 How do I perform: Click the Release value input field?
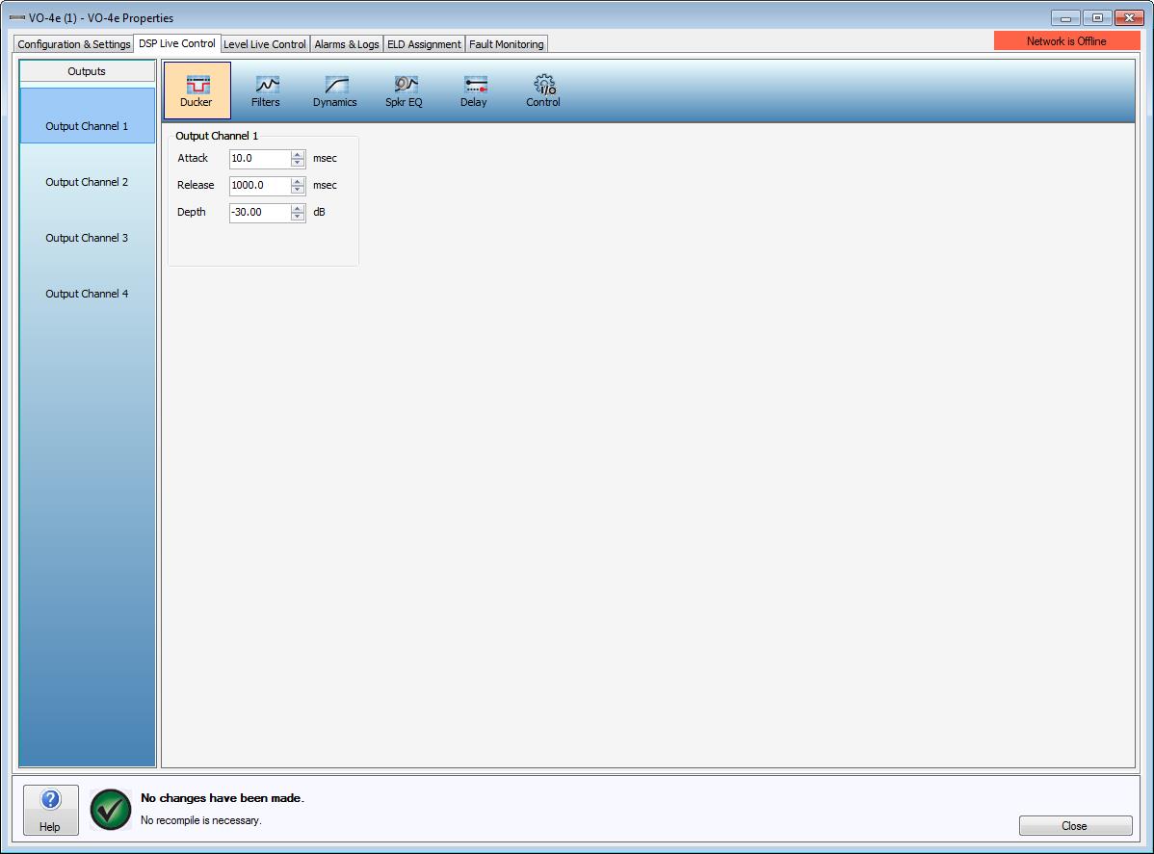tap(260, 186)
